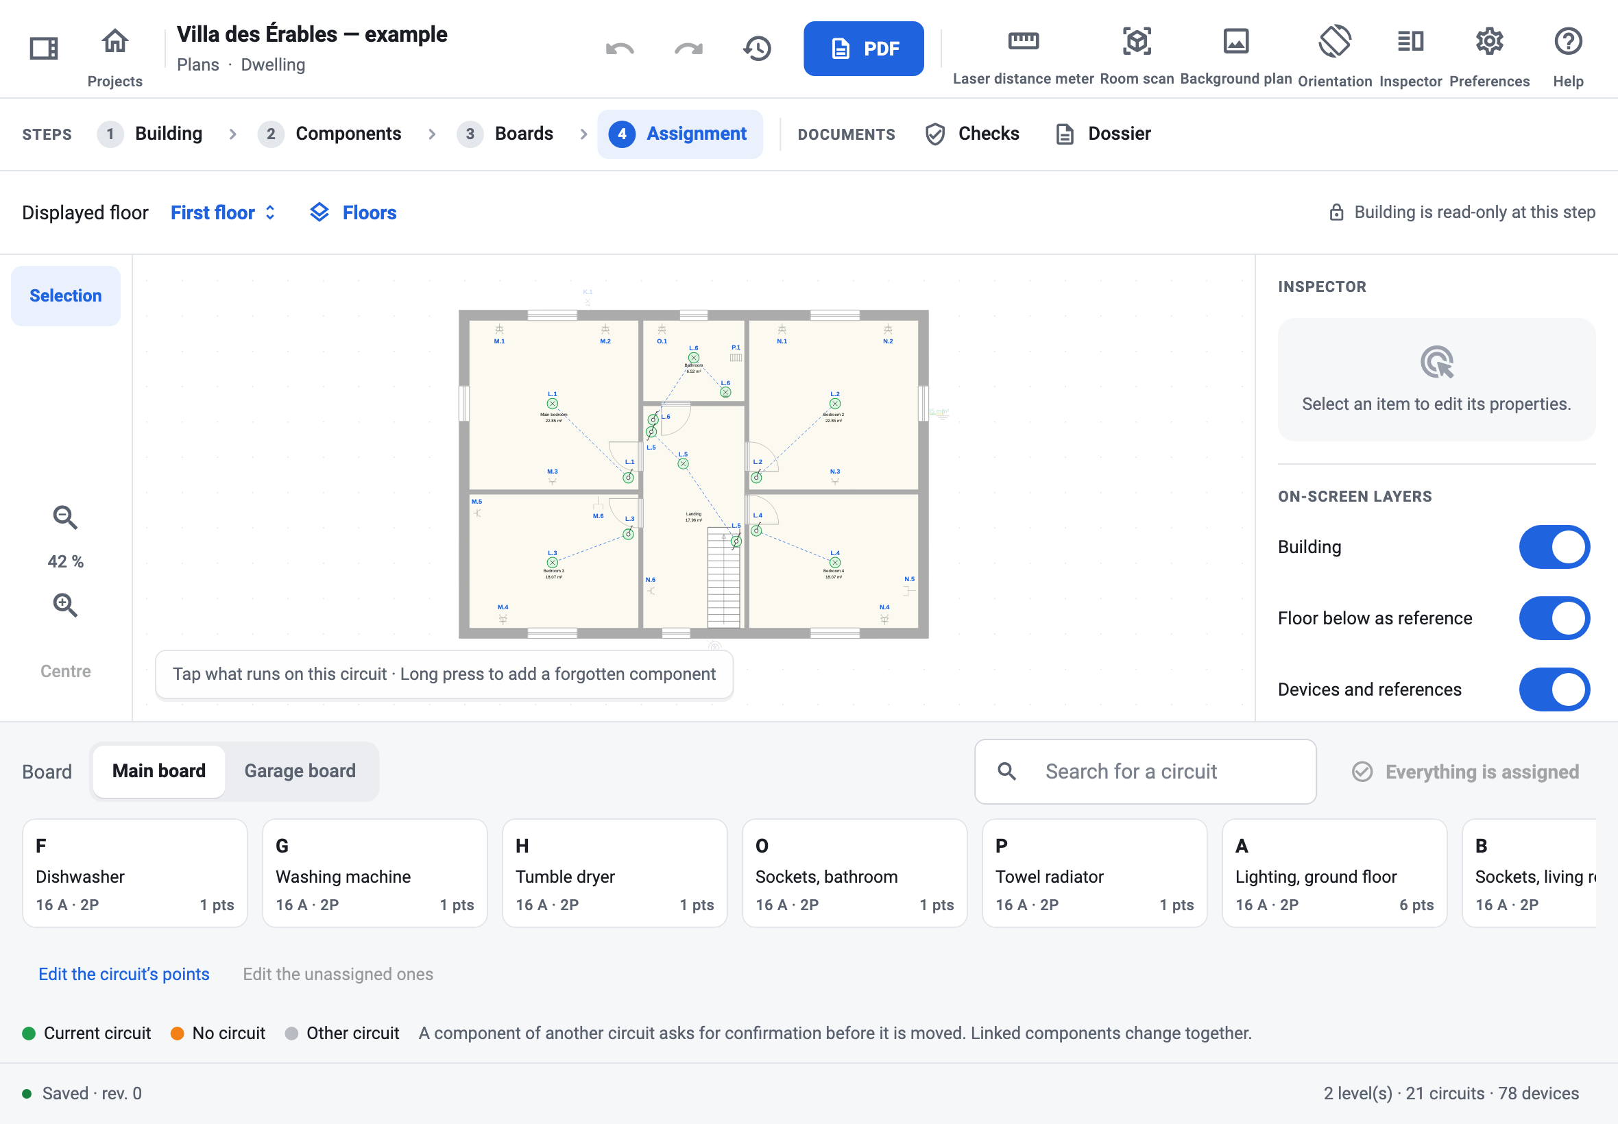Click Edit the circuit's points link
Screen dimensions: 1618x1124
click(124, 974)
